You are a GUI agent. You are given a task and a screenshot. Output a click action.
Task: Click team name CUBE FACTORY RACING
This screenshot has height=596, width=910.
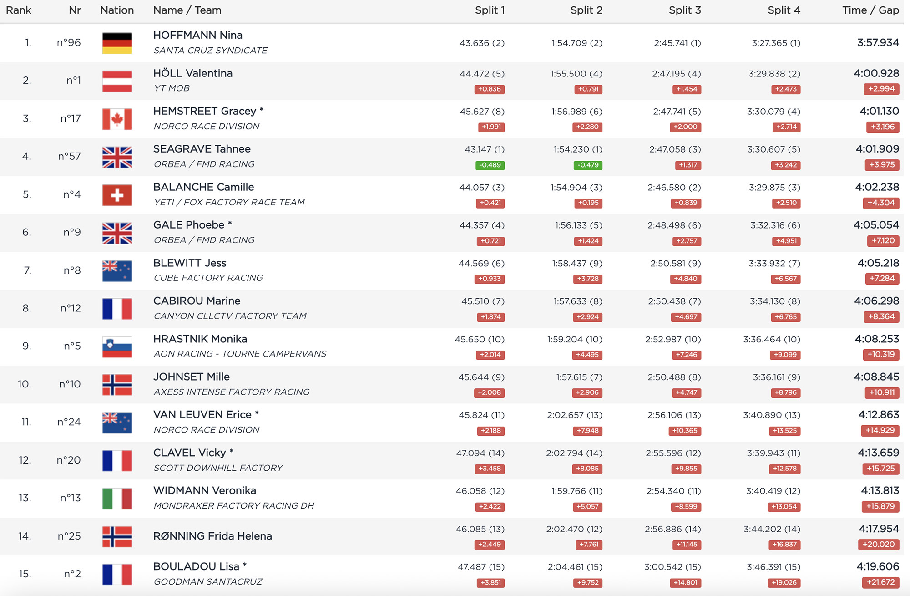coord(208,278)
